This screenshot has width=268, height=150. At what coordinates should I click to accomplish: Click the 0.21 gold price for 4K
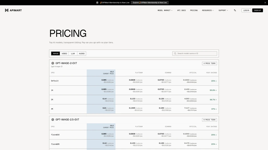click(x=104, y=108)
